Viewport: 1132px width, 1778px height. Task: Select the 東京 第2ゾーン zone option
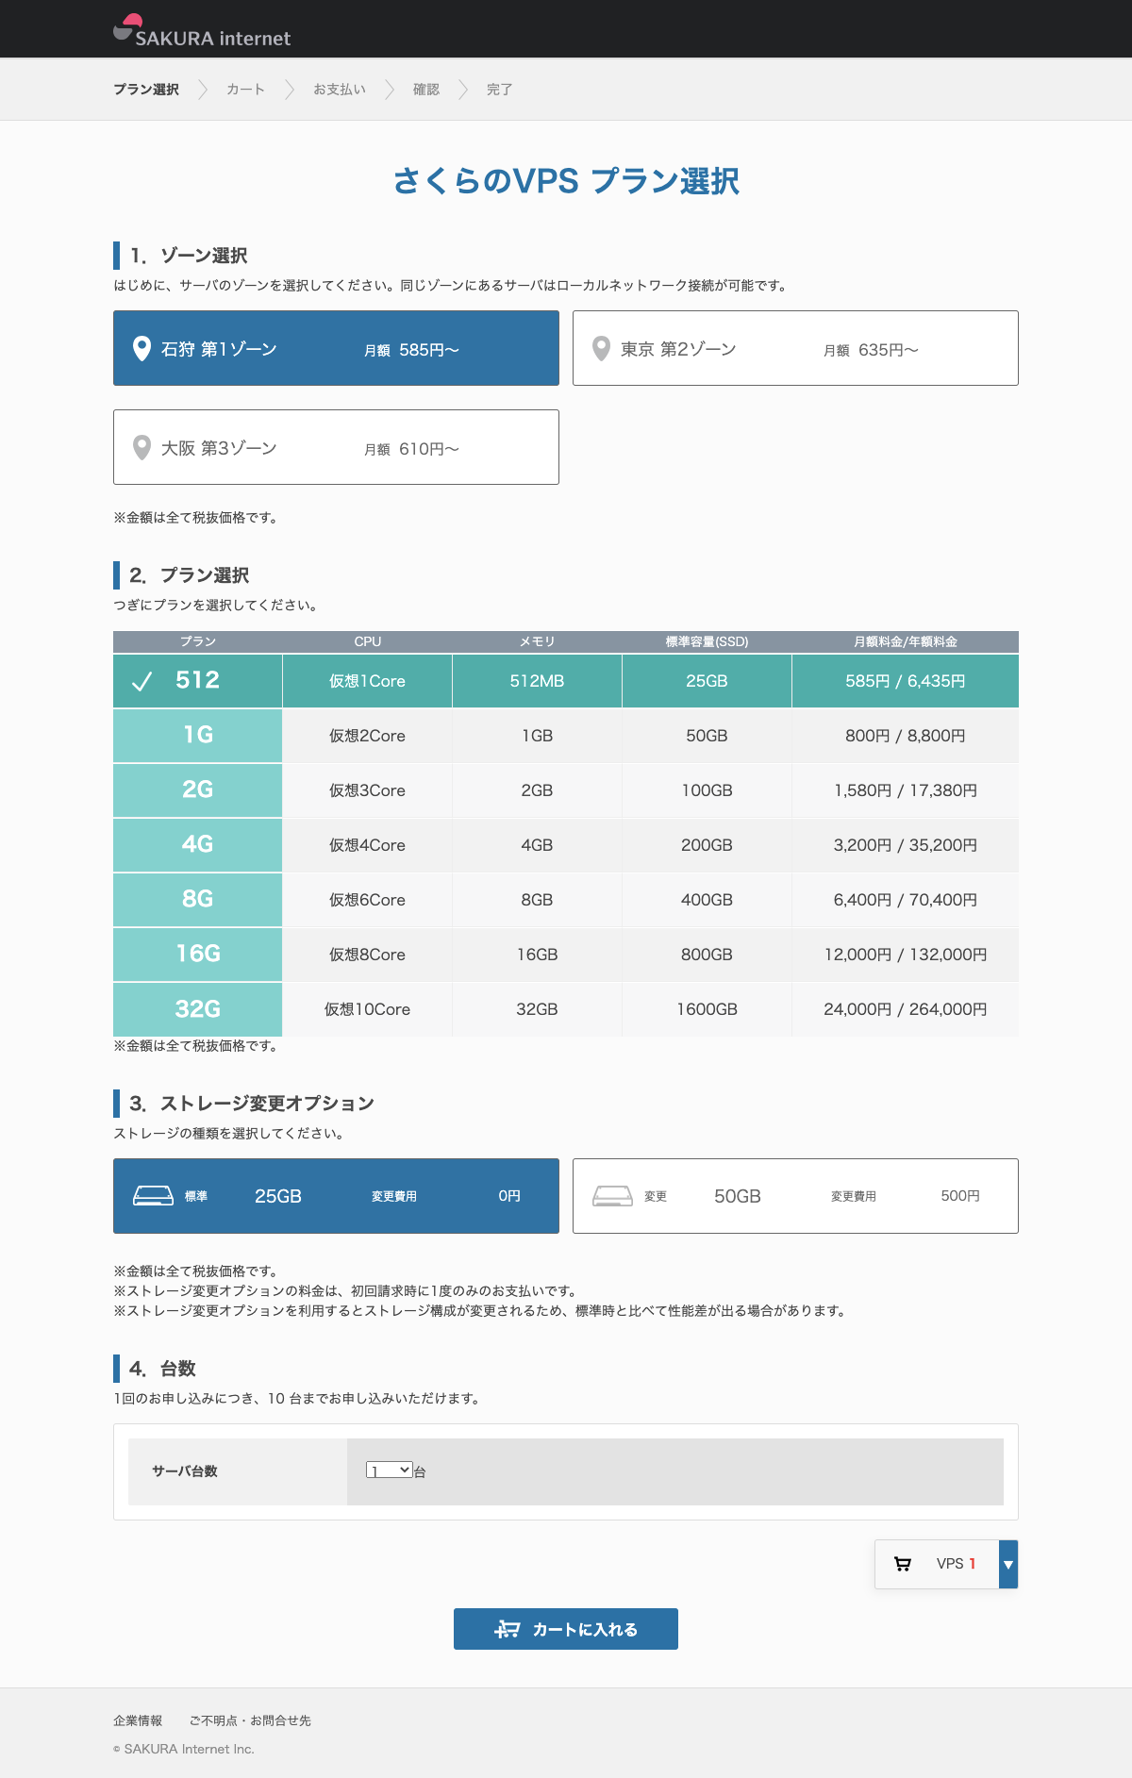click(x=794, y=348)
